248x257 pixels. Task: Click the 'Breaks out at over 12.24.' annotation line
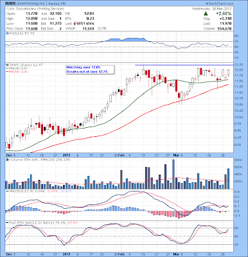[87, 72]
